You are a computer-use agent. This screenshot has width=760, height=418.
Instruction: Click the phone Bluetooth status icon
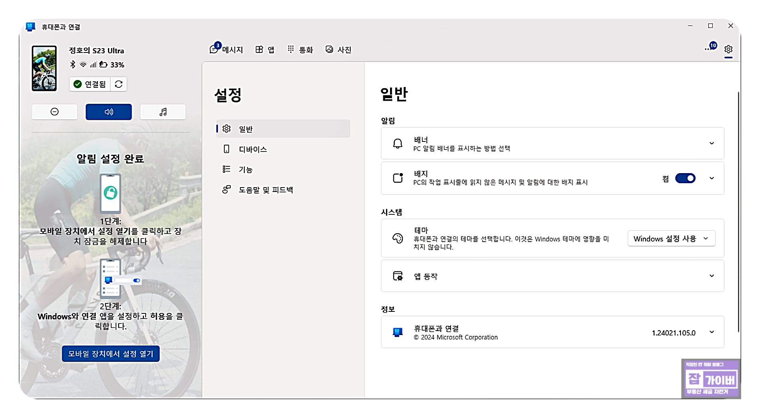(73, 65)
